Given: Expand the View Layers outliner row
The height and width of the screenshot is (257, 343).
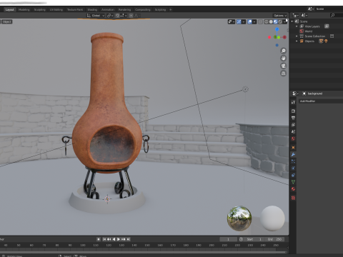Looking at the screenshot, I should coord(297,26).
